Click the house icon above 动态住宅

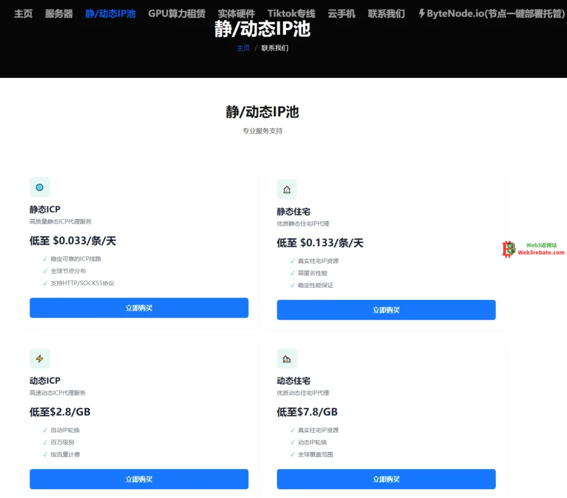coord(287,359)
